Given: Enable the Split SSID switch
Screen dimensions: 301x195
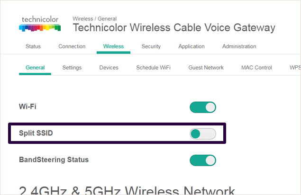Looking at the screenshot, I should pyautogui.click(x=203, y=134).
